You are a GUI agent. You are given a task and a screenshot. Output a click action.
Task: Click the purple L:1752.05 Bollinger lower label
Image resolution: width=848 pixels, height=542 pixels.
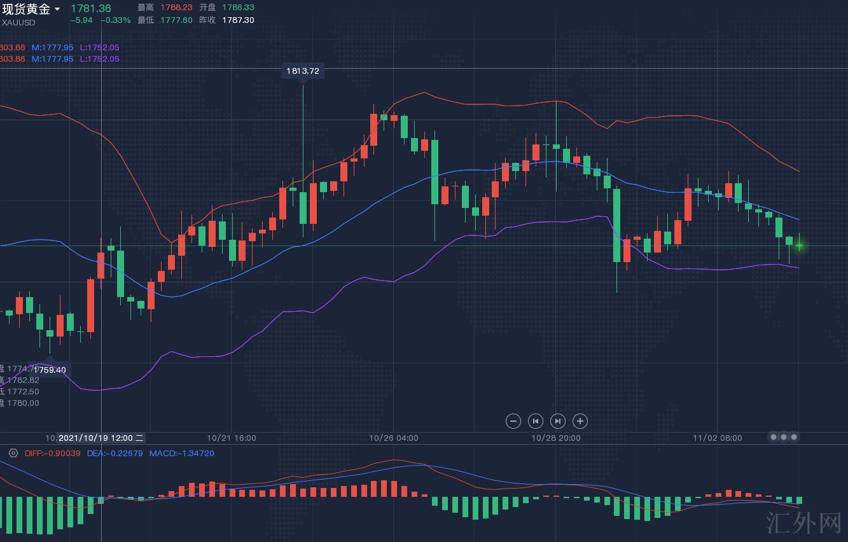(x=99, y=48)
